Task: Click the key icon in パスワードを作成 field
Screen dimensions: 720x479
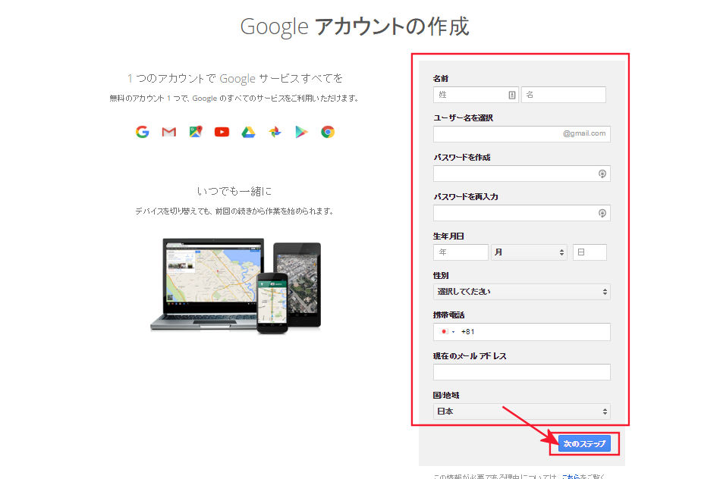Action: pyautogui.click(x=602, y=174)
